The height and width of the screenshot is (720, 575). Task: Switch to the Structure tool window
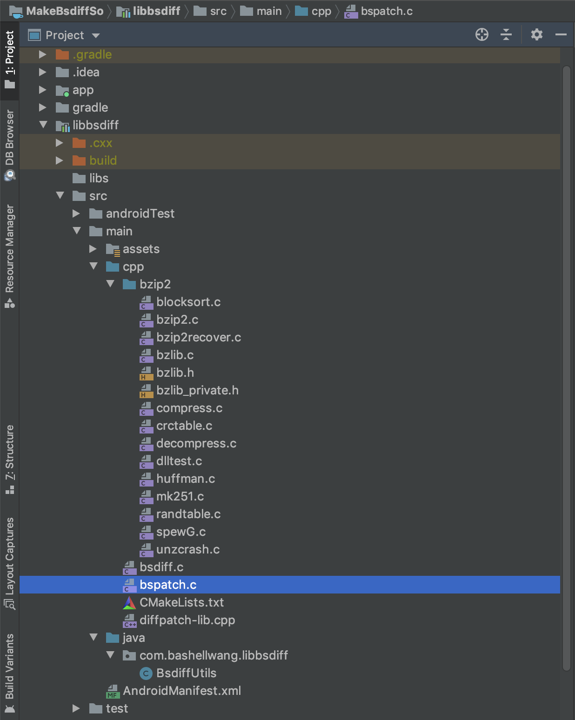10,460
